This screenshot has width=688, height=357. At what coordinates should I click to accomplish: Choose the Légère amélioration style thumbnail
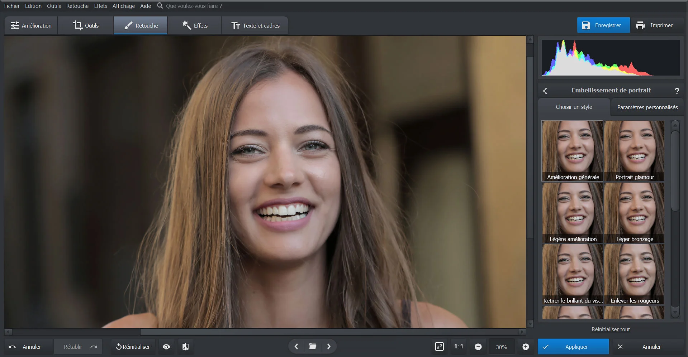pyautogui.click(x=573, y=213)
